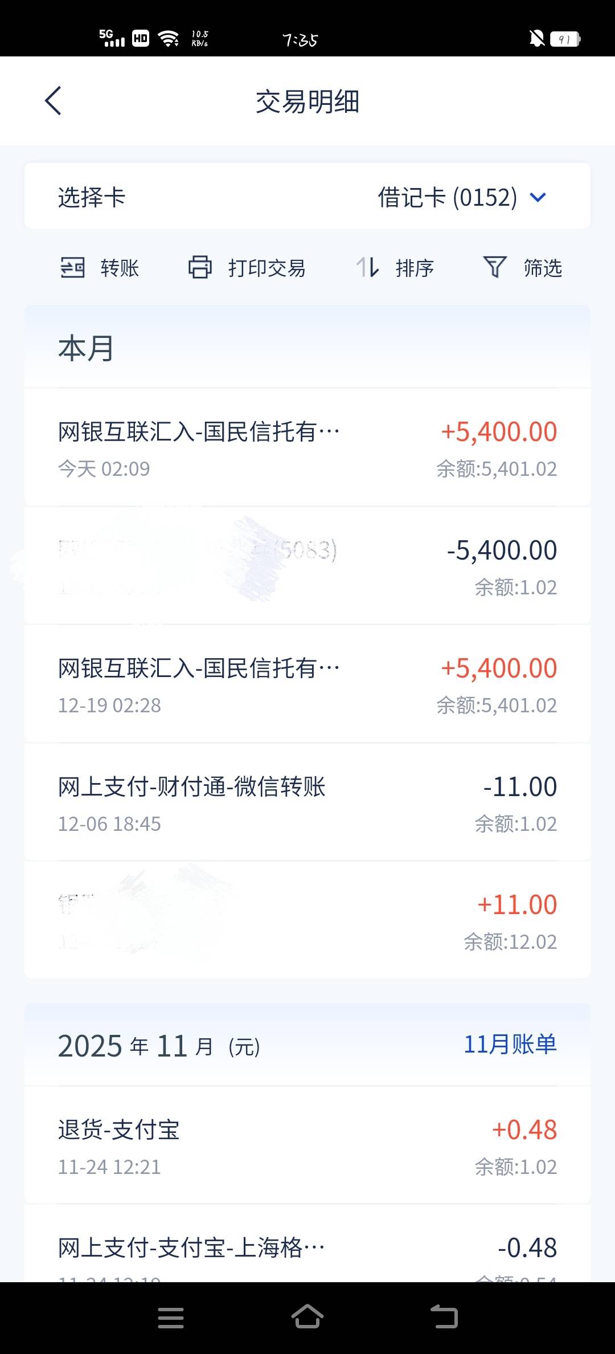Image resolution: width=615 pixels, height=1354 pixels.
Task: Open today's 02:09 +5,400.00 transaction
Action: pos(307,448)
